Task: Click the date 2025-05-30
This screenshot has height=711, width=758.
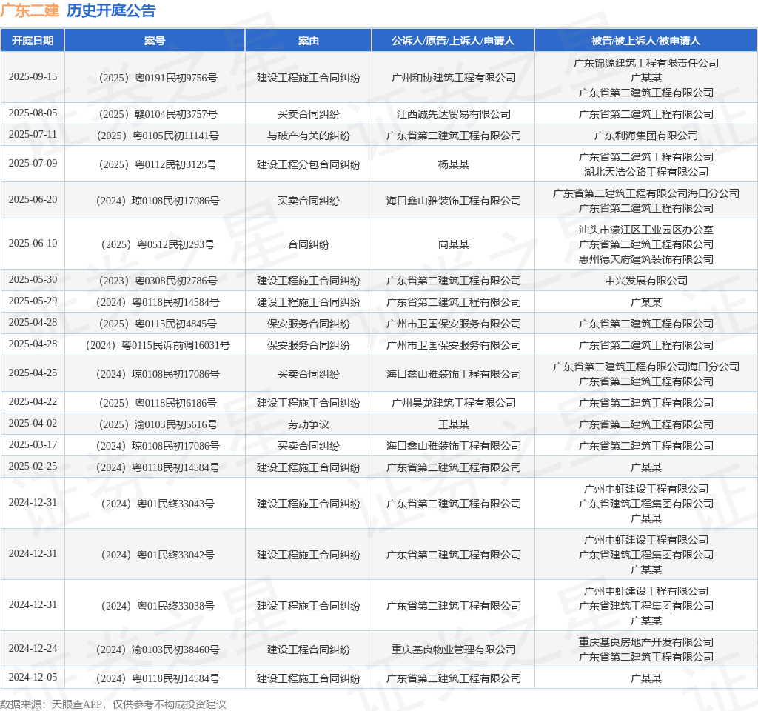Action: 33,279
